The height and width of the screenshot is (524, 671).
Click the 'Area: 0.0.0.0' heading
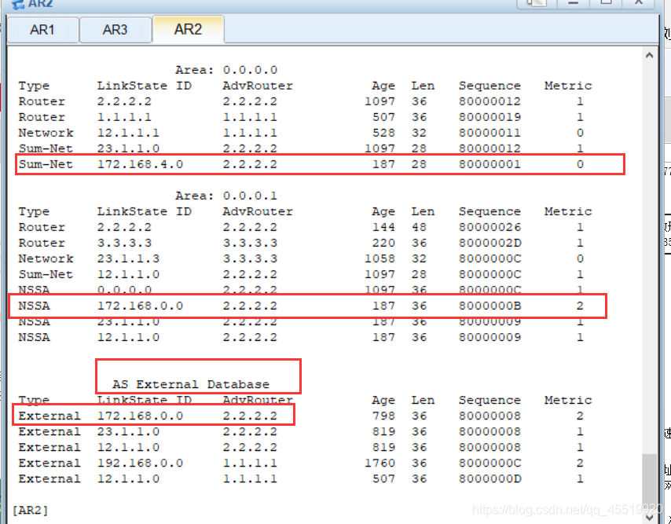(226, 70)
